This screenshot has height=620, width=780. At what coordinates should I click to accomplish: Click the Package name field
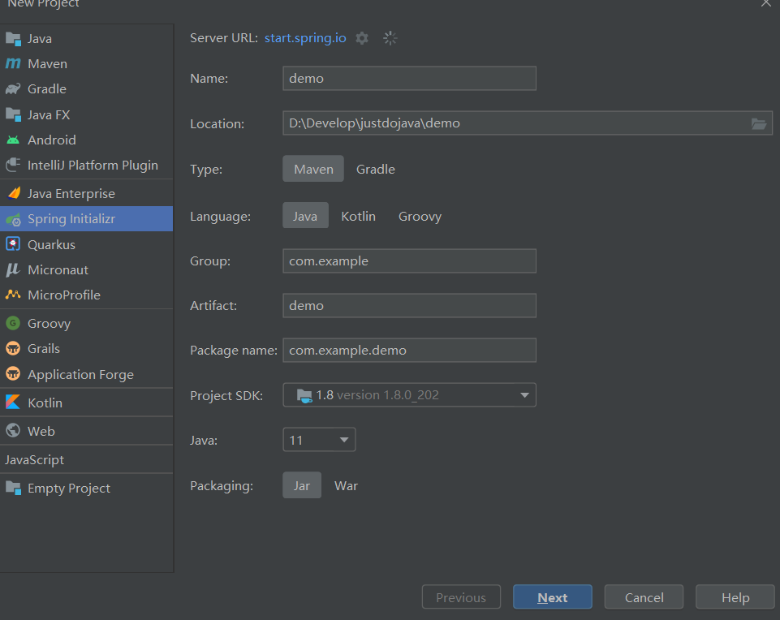click(409, 350)
